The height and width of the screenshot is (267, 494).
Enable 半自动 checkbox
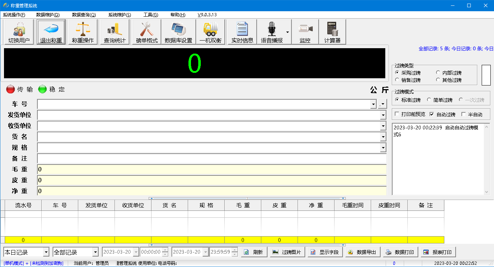coord(472,114)
